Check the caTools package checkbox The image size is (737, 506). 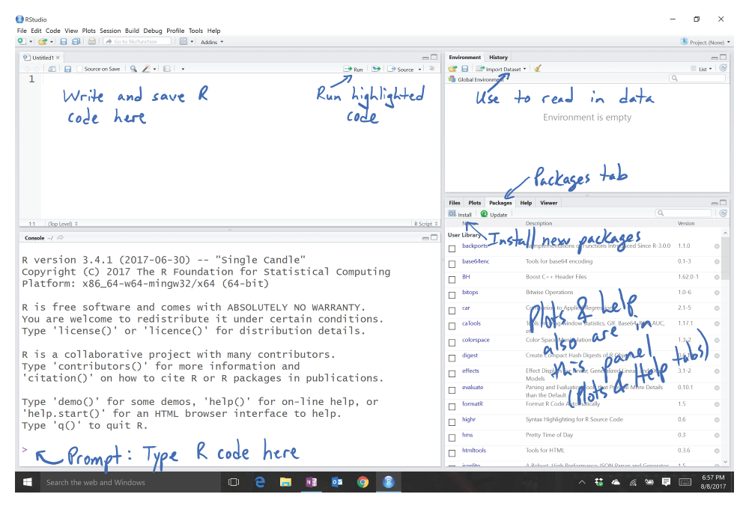pyautogui.click(x=452, y=326)
